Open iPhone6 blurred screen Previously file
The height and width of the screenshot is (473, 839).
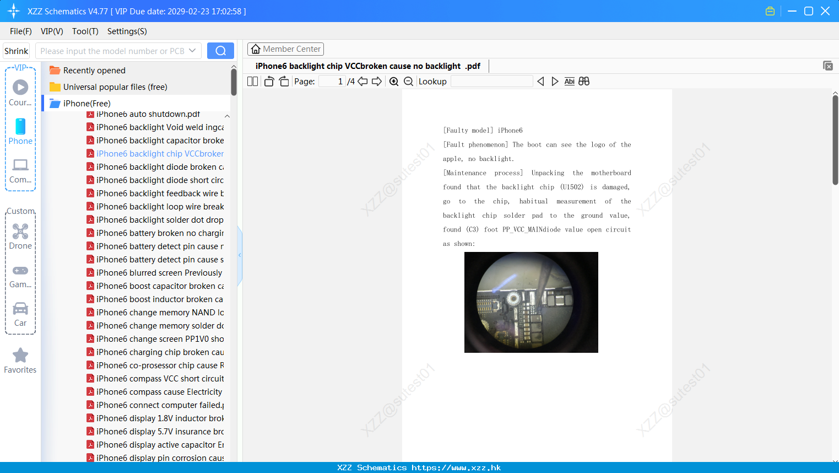coord(155,273)
